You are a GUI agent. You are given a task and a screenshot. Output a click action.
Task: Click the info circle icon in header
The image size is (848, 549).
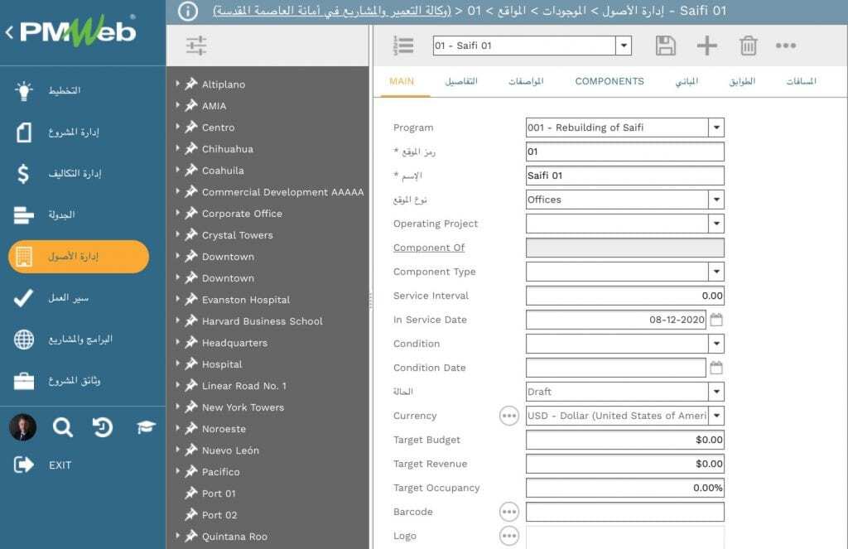188,11
